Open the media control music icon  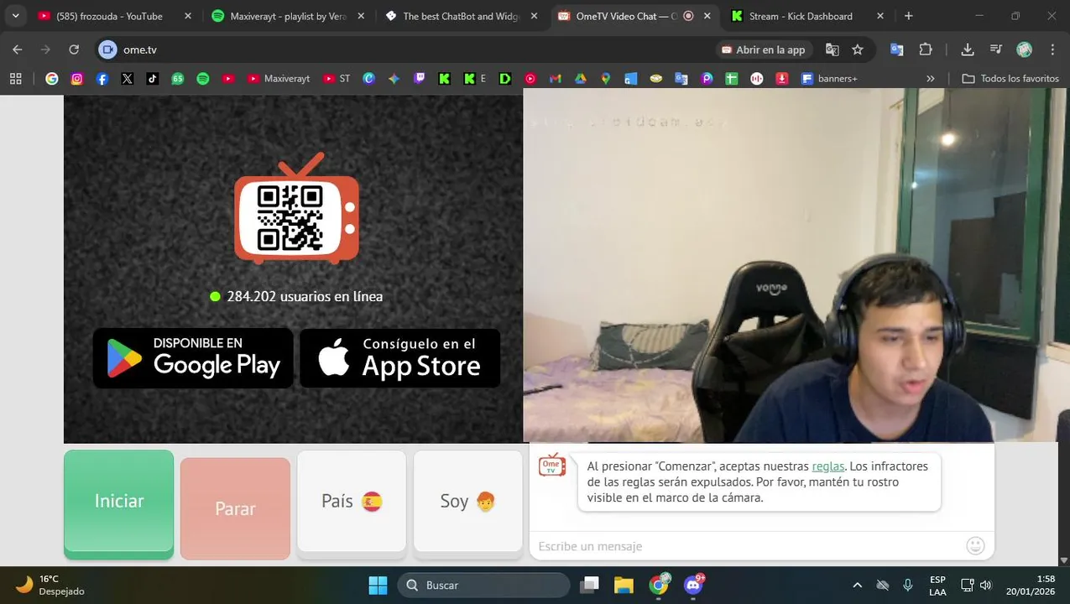point(996,49)
